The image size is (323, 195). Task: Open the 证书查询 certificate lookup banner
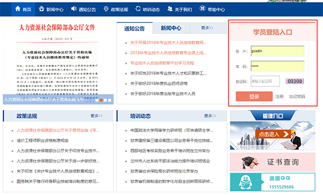tap(273, 162)
